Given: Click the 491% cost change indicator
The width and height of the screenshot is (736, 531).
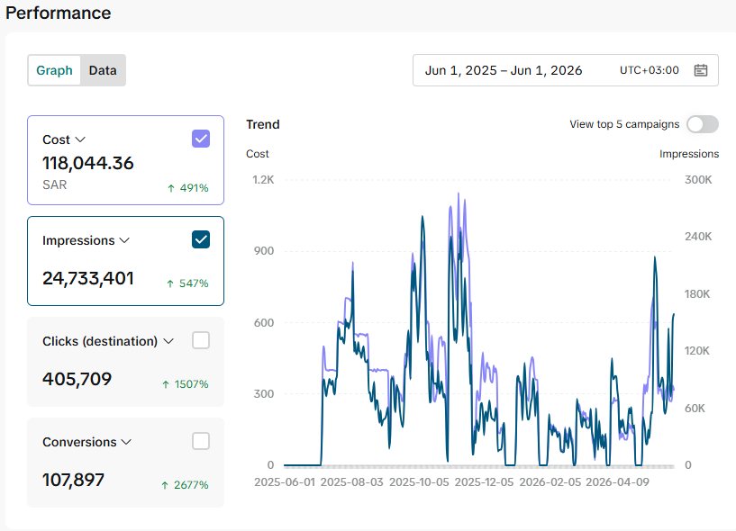Looking at the screenshot, I should coord(187,188).
